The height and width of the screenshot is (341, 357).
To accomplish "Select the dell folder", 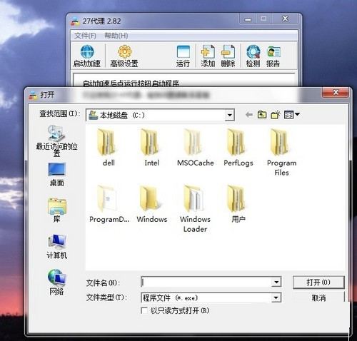I will pyautogui.click(x=109, y=148).
